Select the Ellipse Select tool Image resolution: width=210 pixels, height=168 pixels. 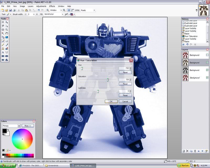tap(3, 30)
